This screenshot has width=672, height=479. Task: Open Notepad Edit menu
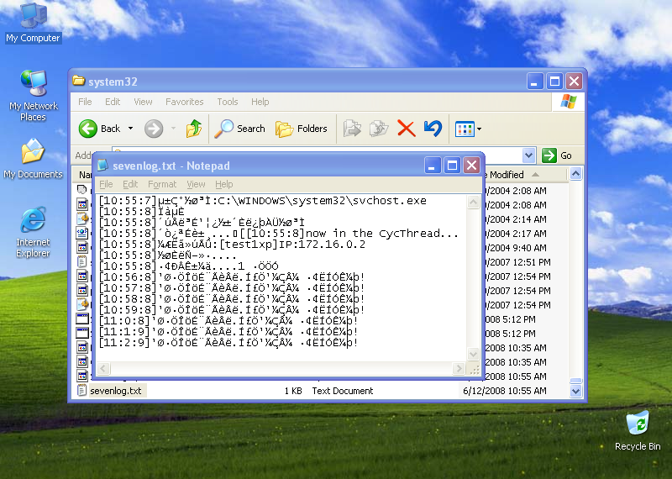[x=130, y=184]
